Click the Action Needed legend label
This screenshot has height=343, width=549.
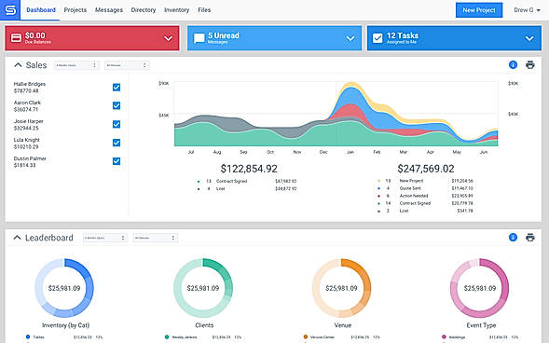click(414, 196)
